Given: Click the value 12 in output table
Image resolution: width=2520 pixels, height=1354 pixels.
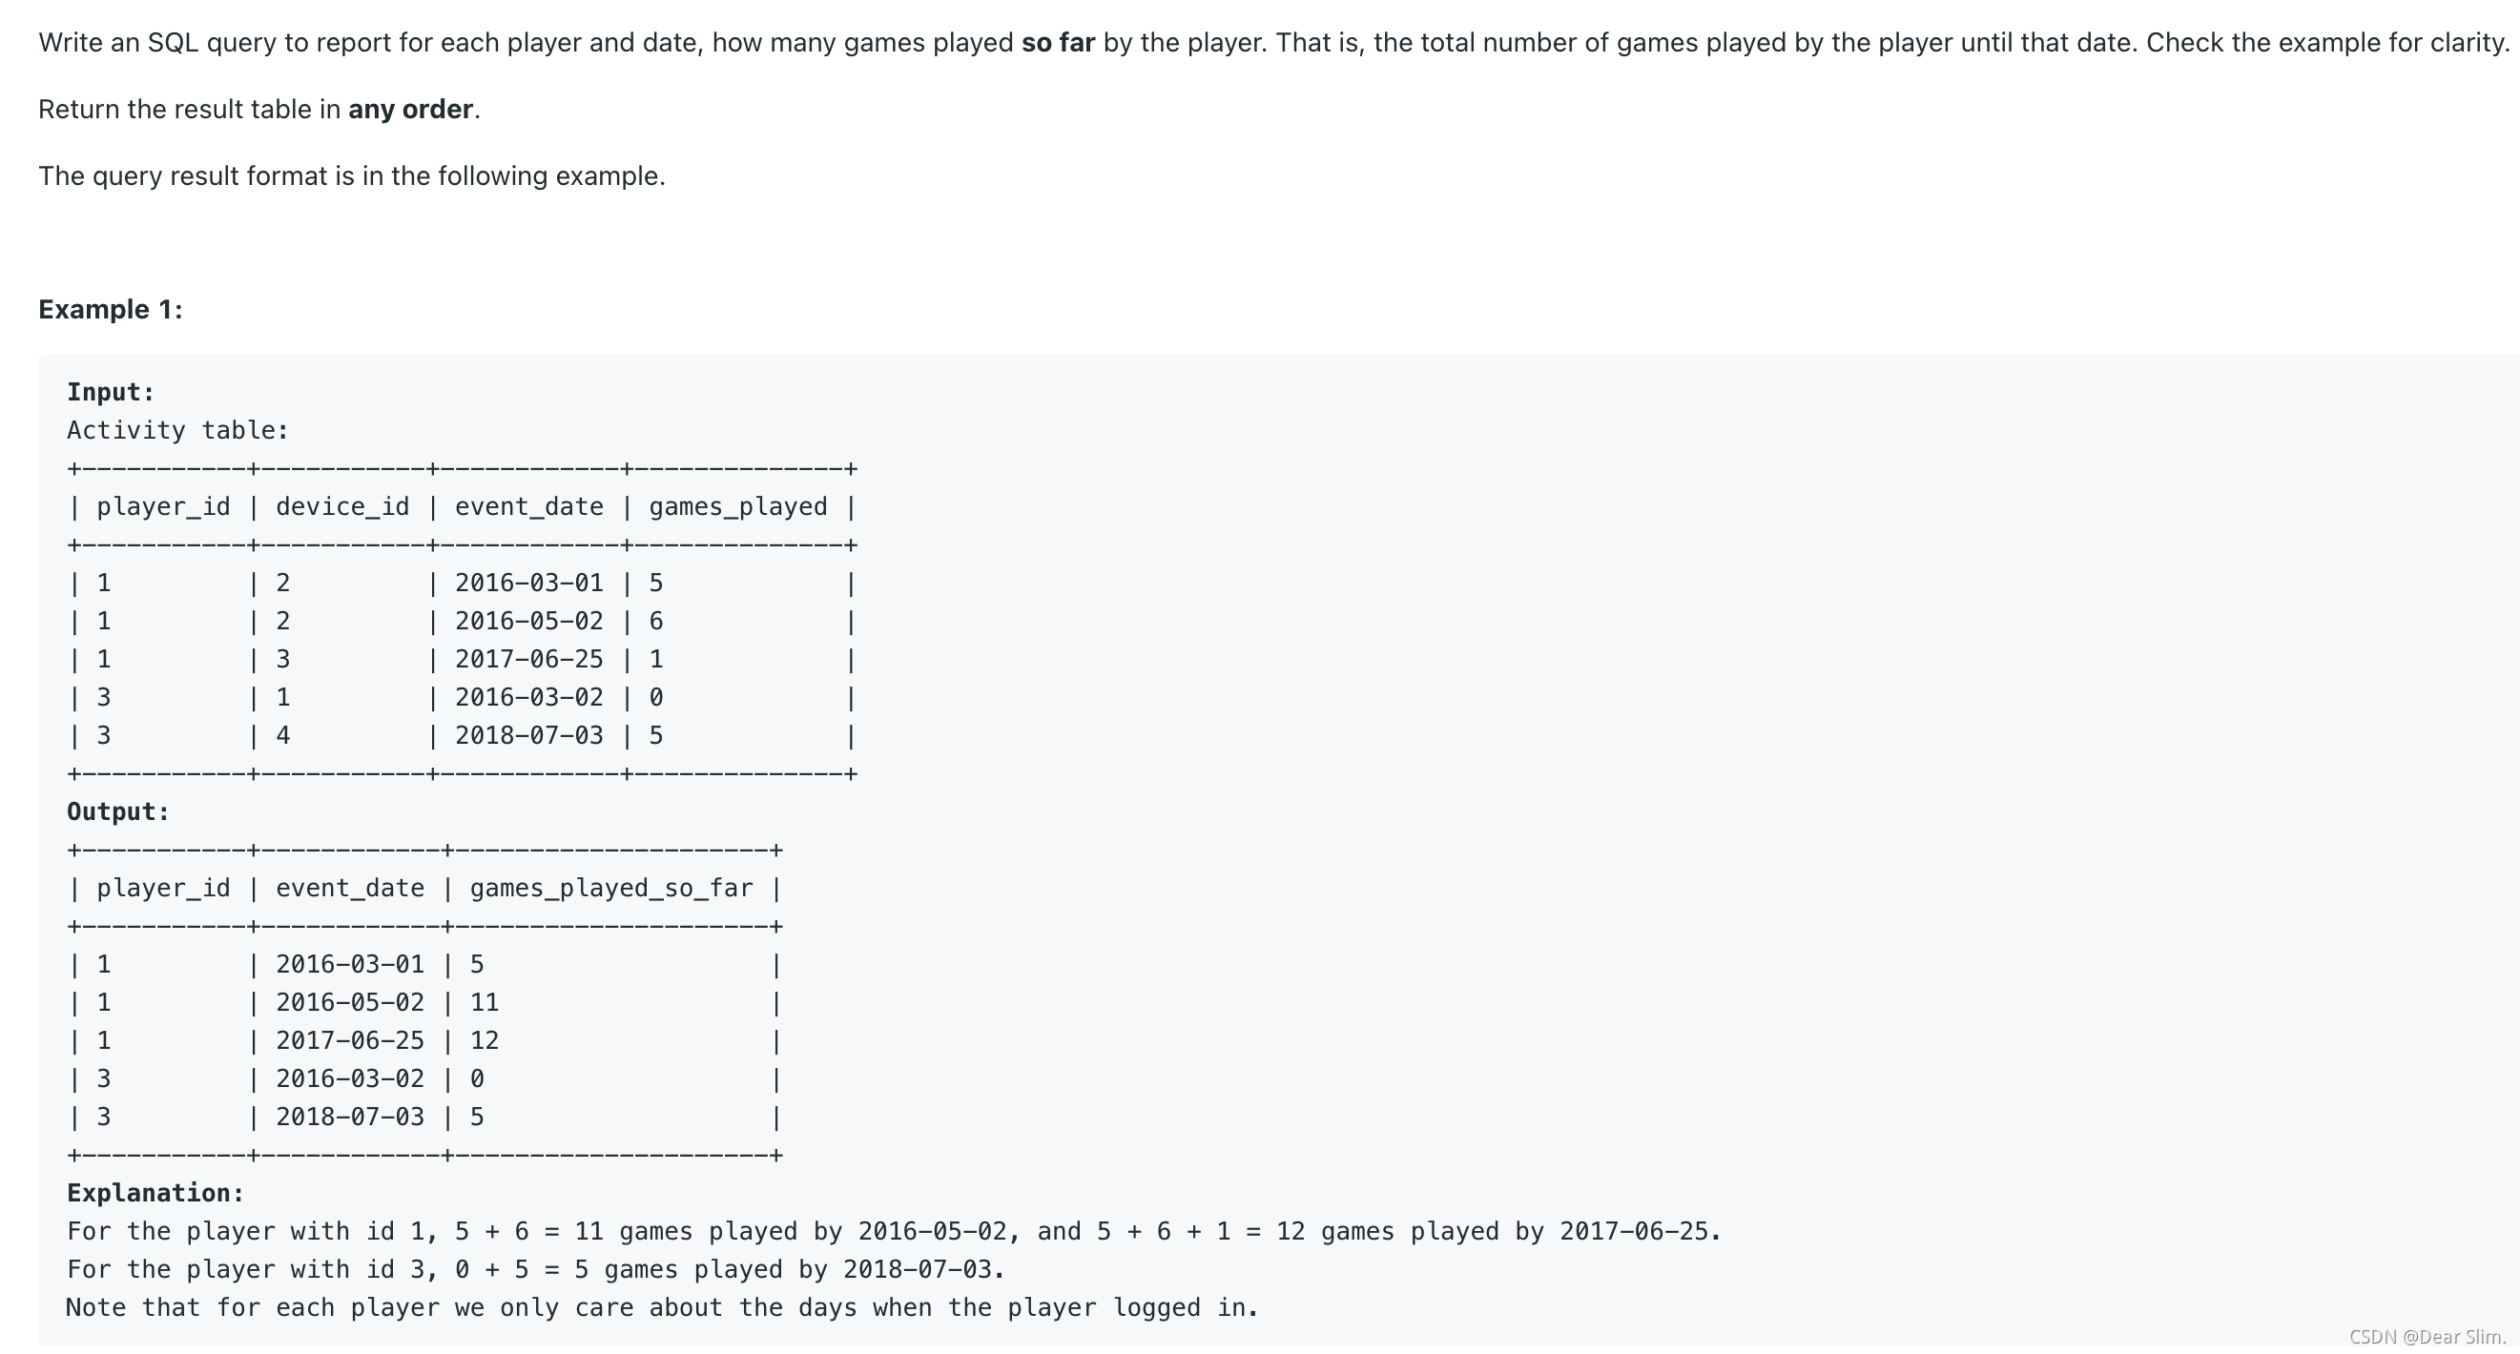Looking at the screenshot, I should coord(485,1041).
